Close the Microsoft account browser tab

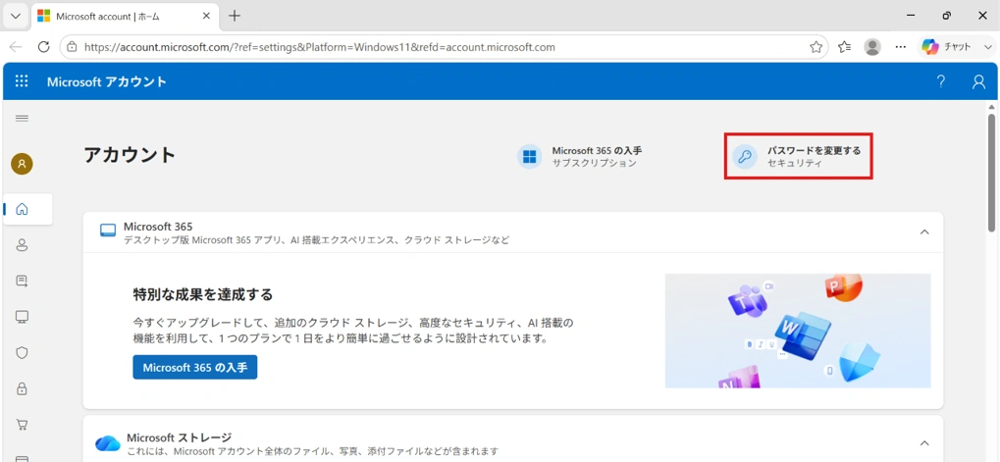pyautogui.click(x=205, y=16)
